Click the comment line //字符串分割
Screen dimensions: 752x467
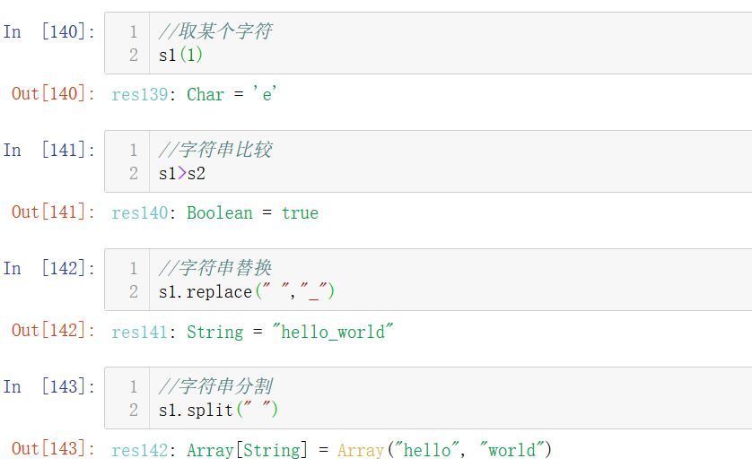point(215,387)
